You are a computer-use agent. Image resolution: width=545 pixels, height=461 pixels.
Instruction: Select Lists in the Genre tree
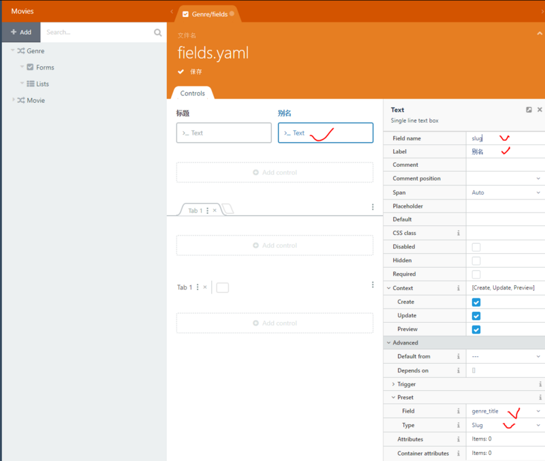[42, 84]
